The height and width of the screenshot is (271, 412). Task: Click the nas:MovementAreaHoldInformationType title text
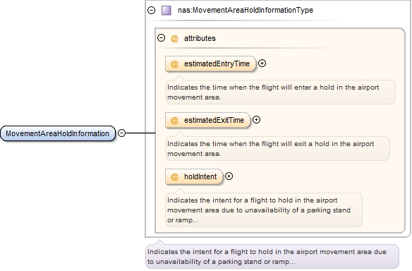(x=246, y=11)
